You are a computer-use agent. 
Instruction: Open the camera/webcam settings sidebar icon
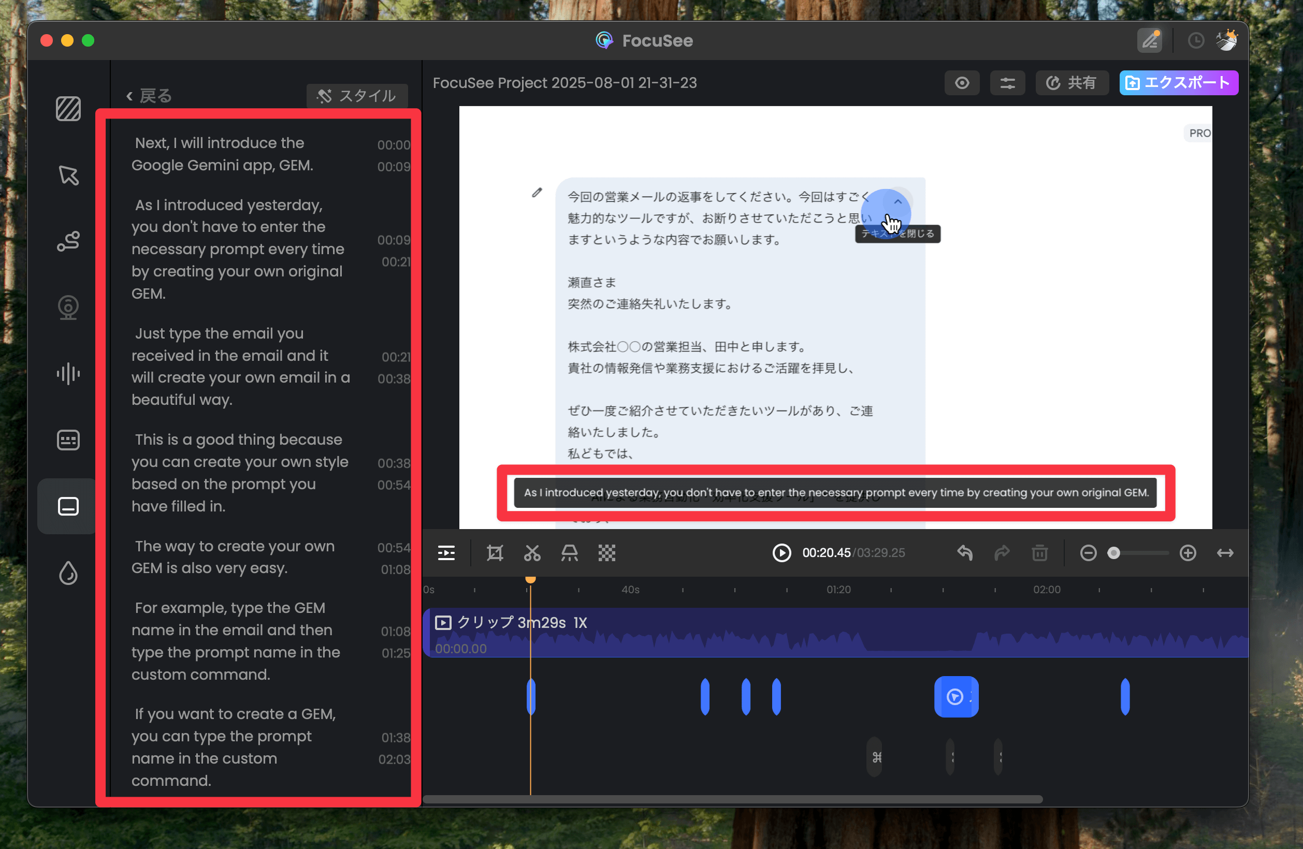click(68, 307)
